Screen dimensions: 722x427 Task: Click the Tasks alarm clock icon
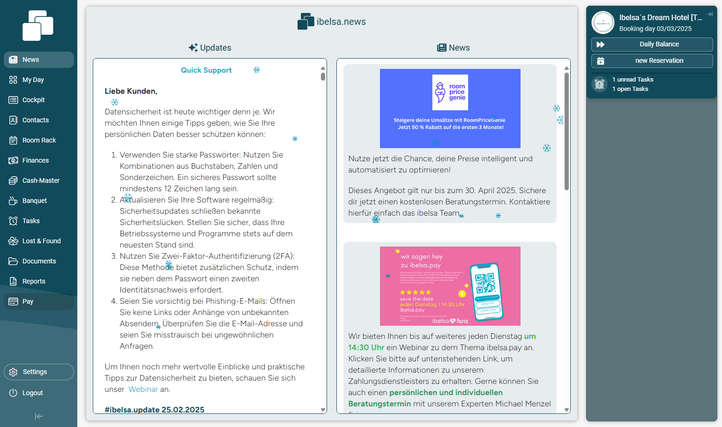coord(13,221)
